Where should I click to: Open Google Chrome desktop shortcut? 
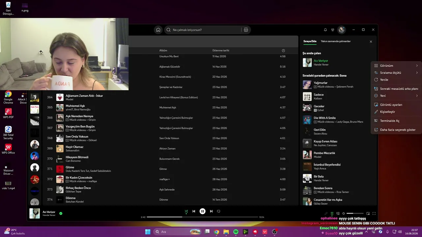[x=8, y=98]
